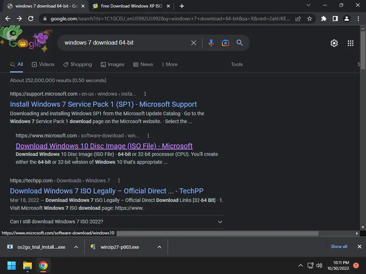The height and width of the screenshot is (274, 366).
Task: Search by image with the camera icon
Action: tap(225, 43)
